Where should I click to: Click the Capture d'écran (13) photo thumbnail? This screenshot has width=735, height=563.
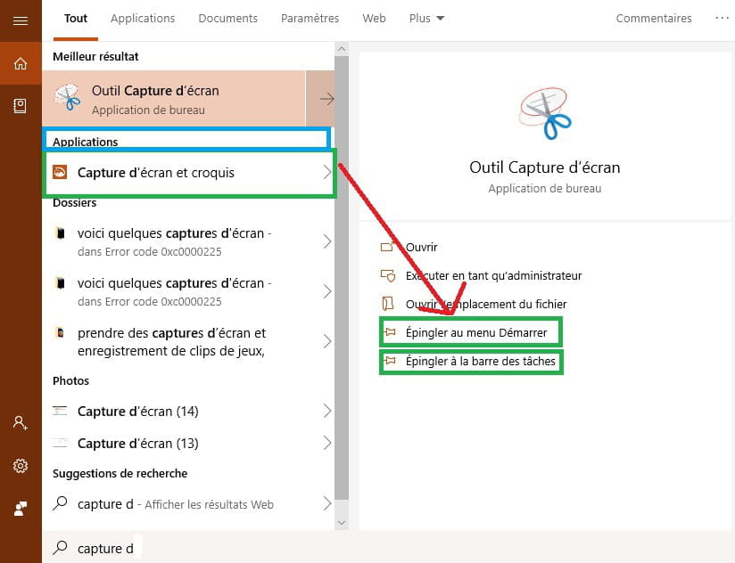click(60, 443)
